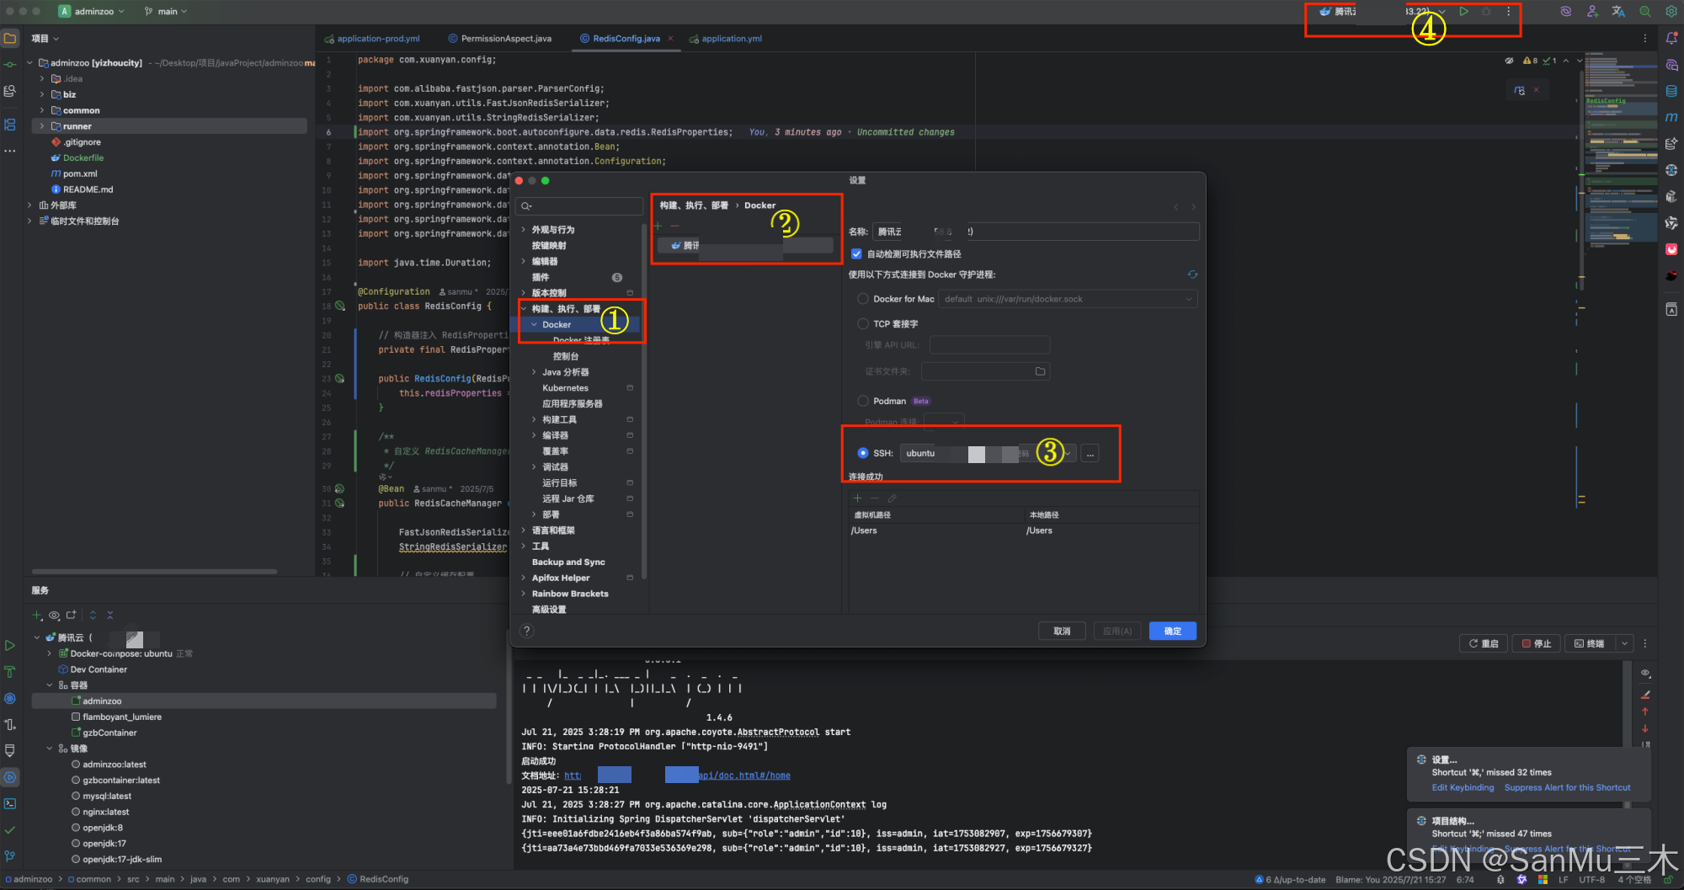Open the Structure tool window icon

pos(10,125)
